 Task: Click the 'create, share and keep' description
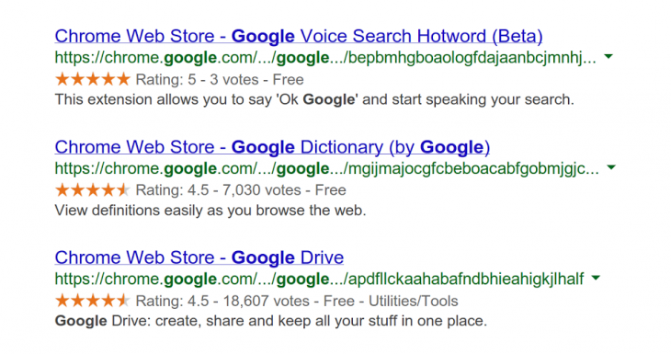[271, 321]
